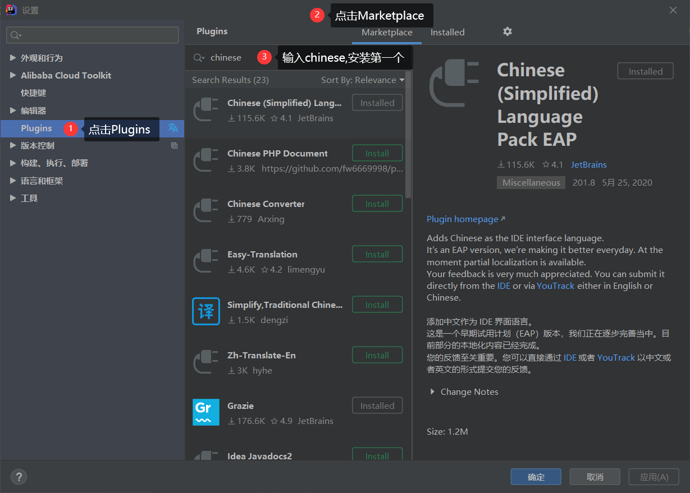
Task: Click the Chinese PHP Document plug icon
Action: pos(206,160)
